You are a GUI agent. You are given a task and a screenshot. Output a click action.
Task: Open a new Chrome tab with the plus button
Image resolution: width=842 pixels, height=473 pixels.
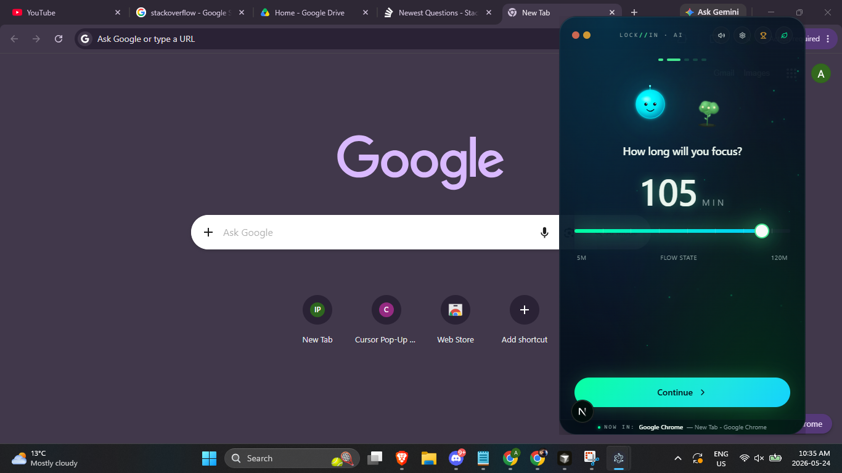pos(634,12)
